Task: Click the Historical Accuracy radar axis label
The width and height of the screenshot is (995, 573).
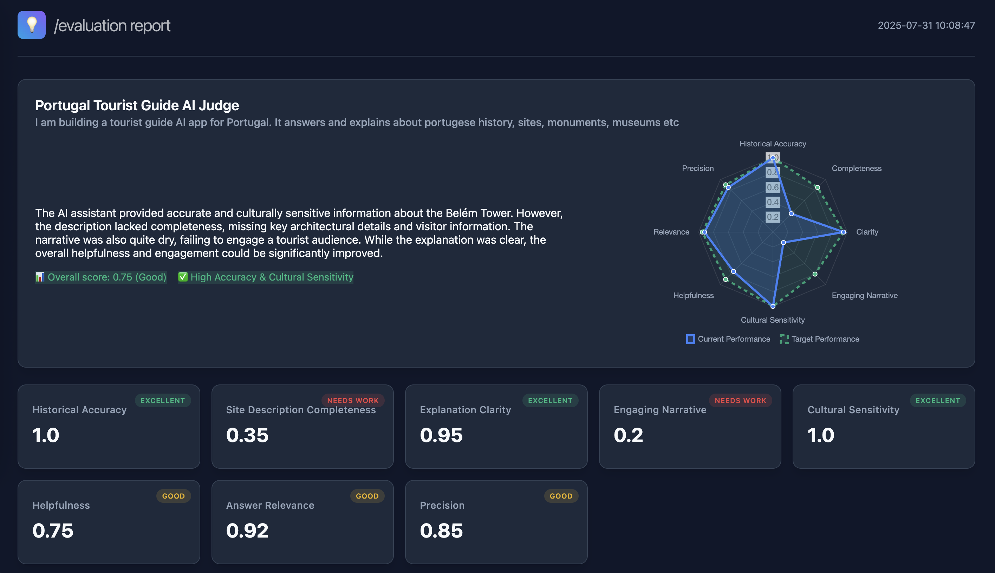Action: (x=772, y=144)
